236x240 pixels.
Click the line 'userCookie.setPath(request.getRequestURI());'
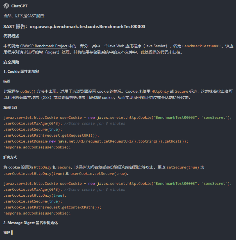click(51, 135)
